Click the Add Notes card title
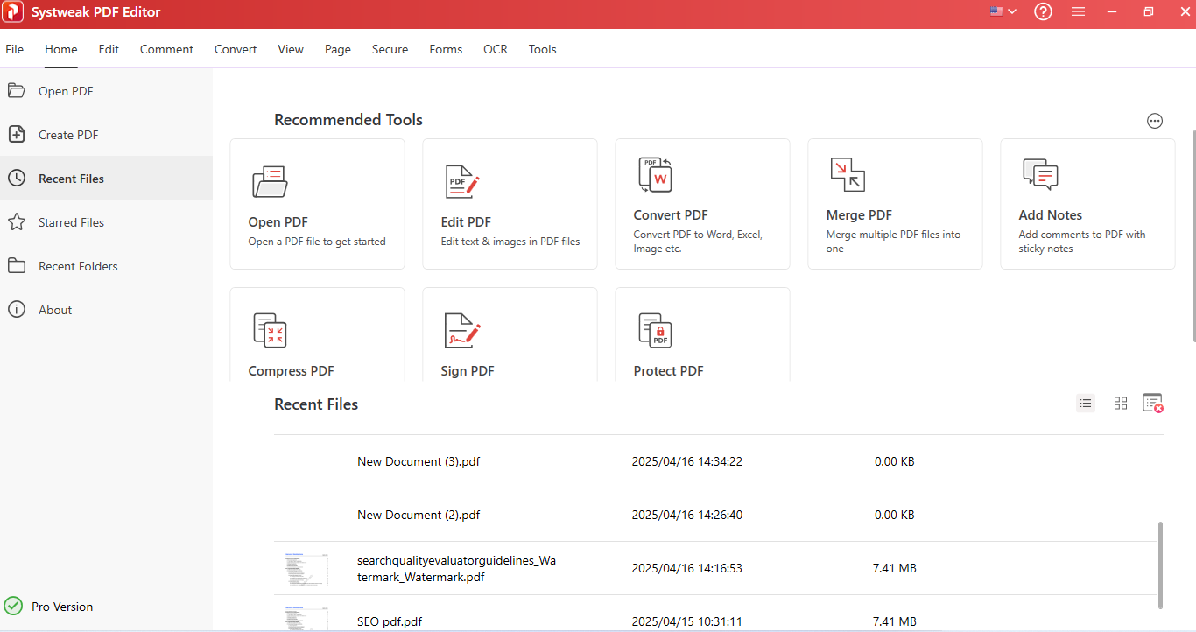Image resolution: width=1196 pixels, height=632 pixels. click(1051, 215)
